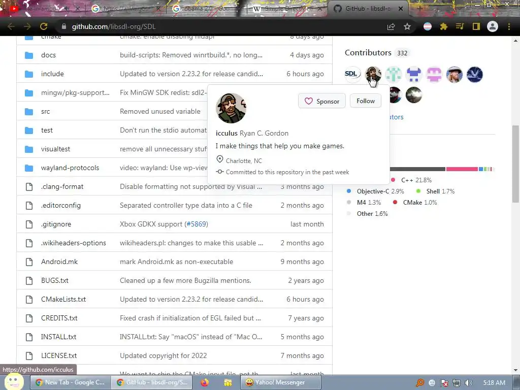Open commit 'Cleaned up a few more Bugzilla mentions.'
The height and width of the screenshot is (390, 520).
coord(185,280)
